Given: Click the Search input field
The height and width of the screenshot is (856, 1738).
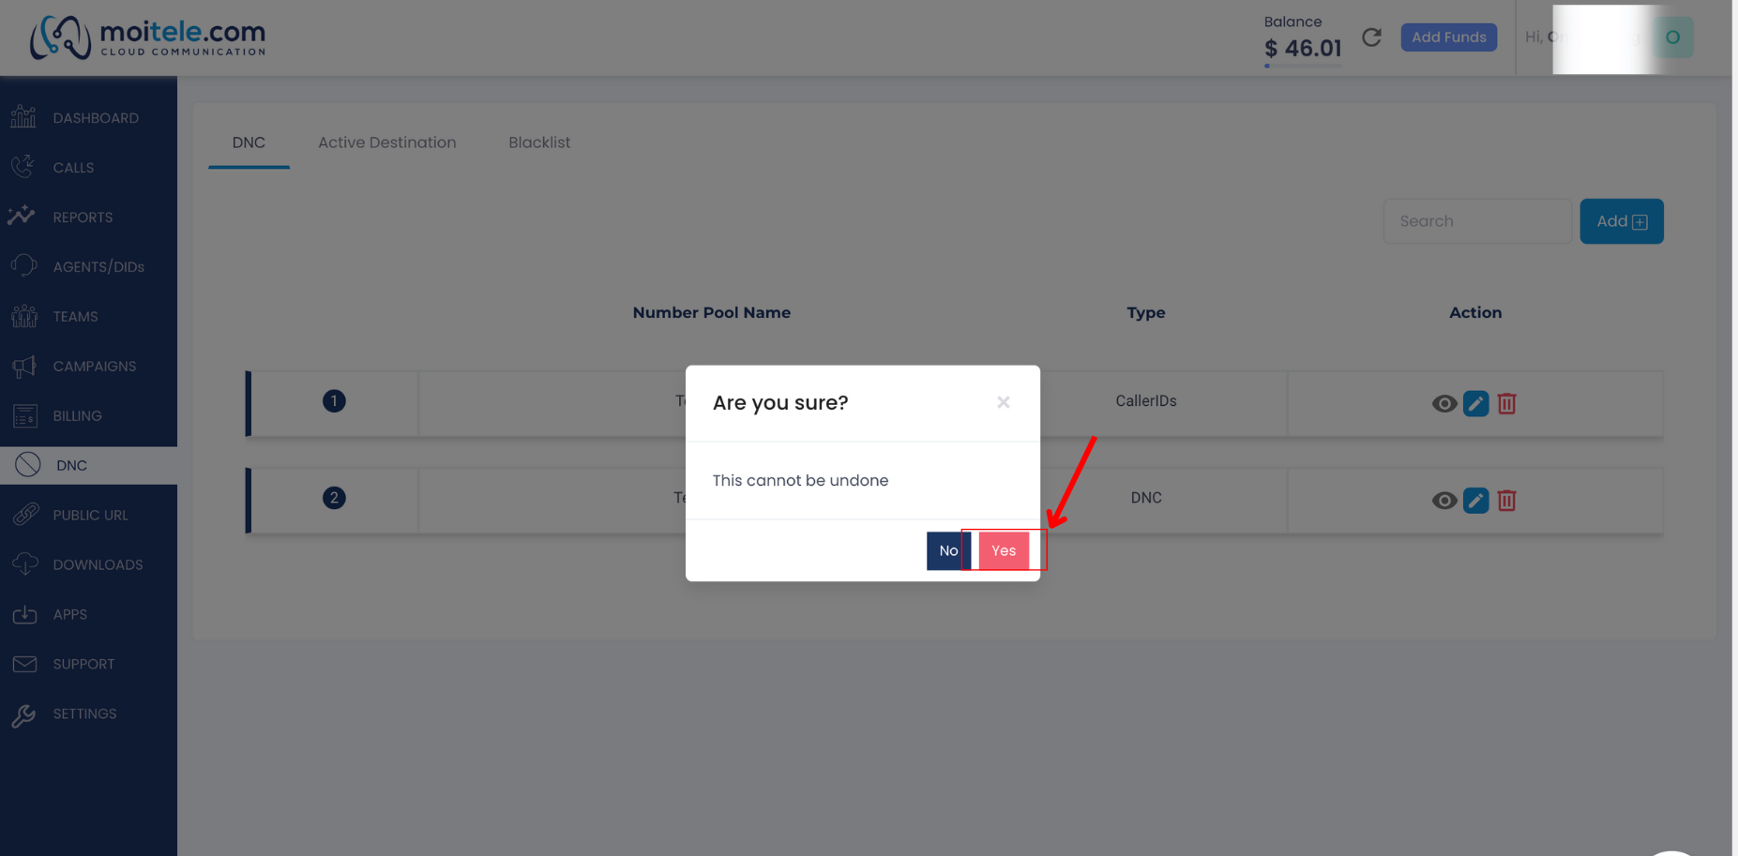Looking at the screenshot, I should (x=1476, y=221).
